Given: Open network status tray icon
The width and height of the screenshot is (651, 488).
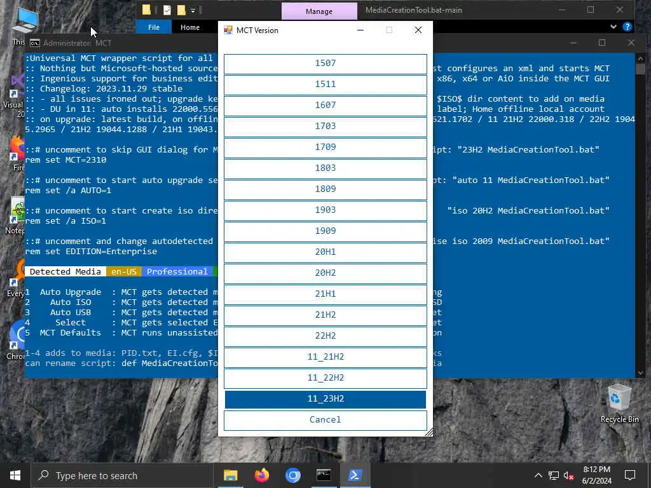Looking at the screenshot, I should point(554,475).
